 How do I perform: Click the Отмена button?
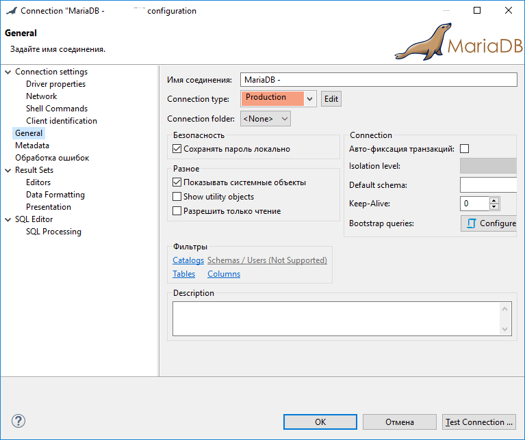pos(400,422)
